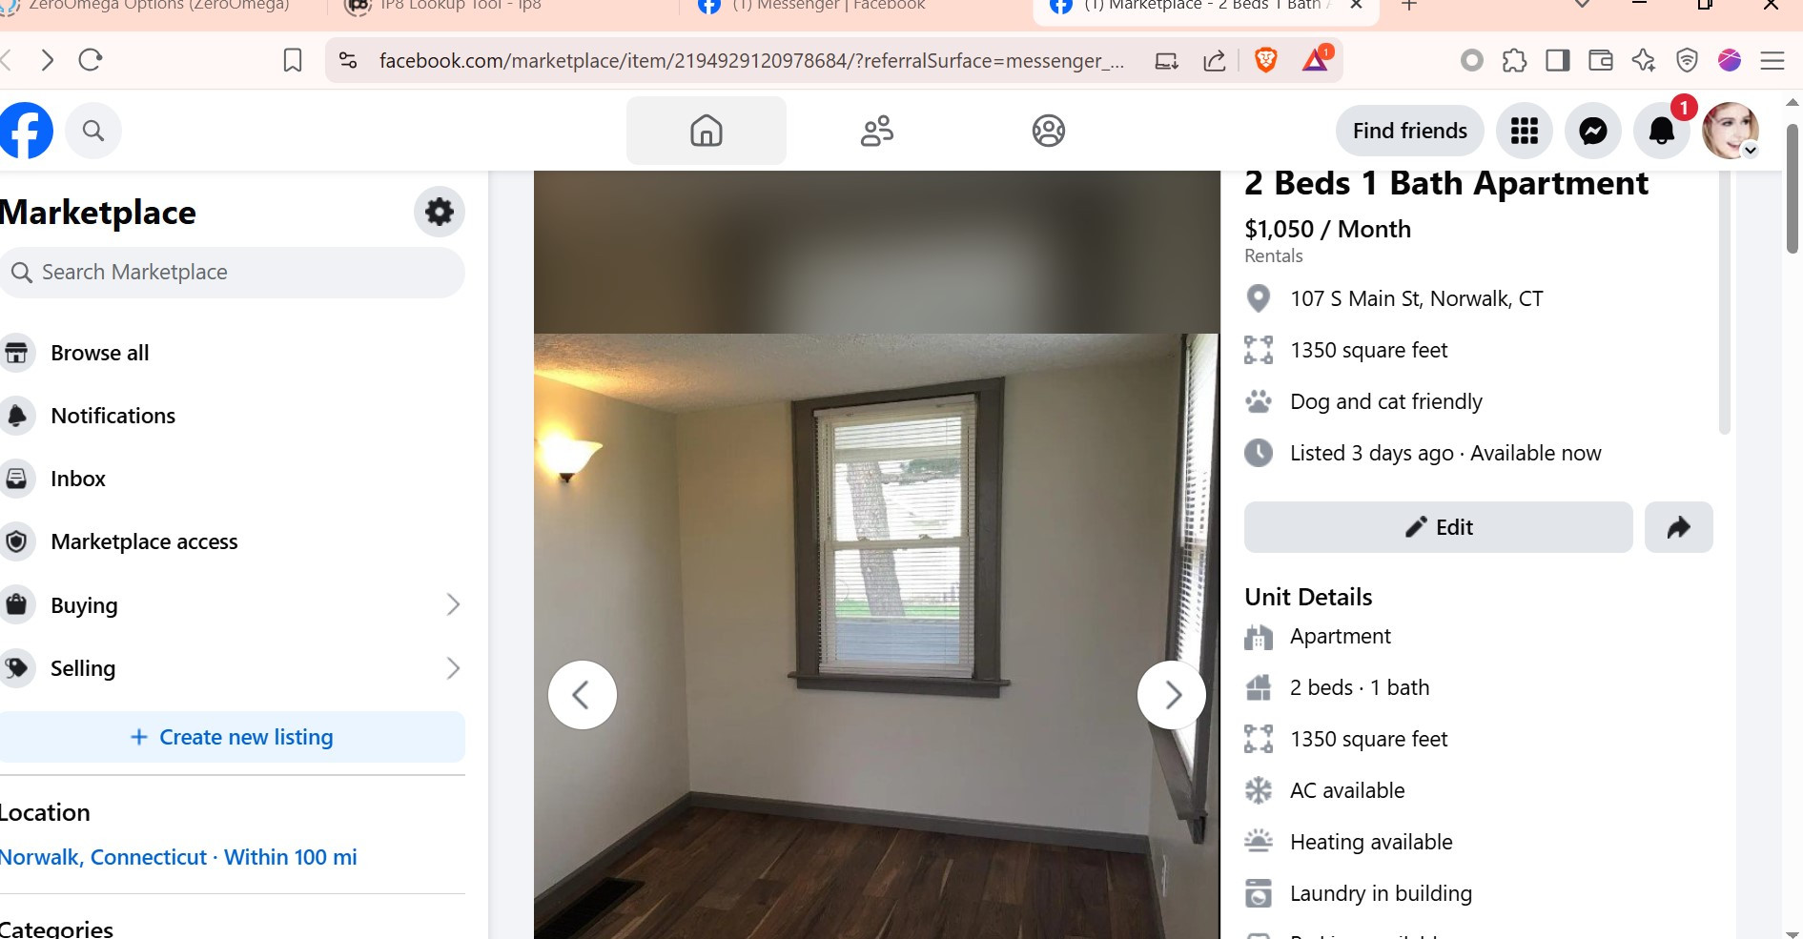
Task: Open a new browser tab
Action: point(1409,6)
